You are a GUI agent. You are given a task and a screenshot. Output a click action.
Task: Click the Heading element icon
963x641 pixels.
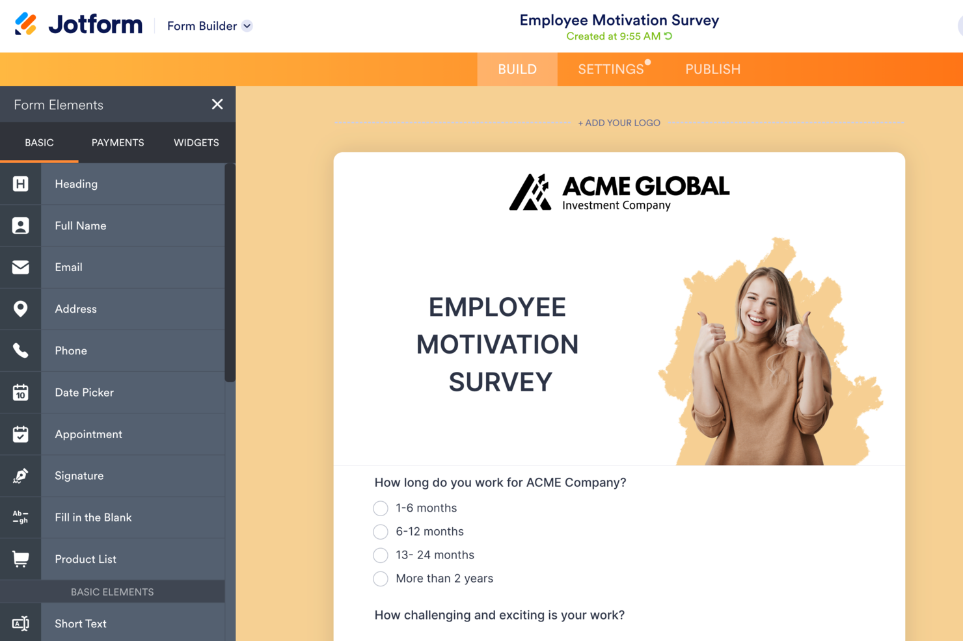click(x=20, y=184)
